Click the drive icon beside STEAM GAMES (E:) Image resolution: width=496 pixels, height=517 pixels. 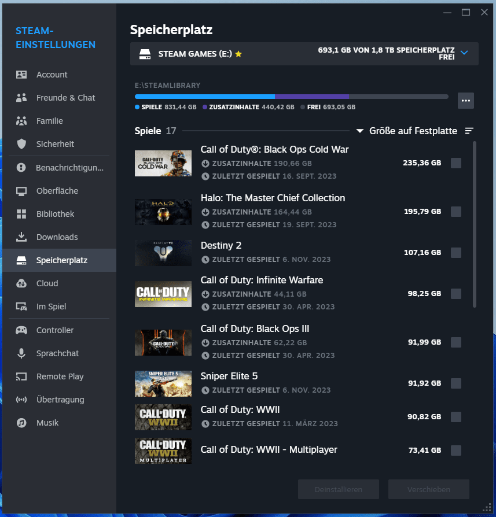[145, 54]
